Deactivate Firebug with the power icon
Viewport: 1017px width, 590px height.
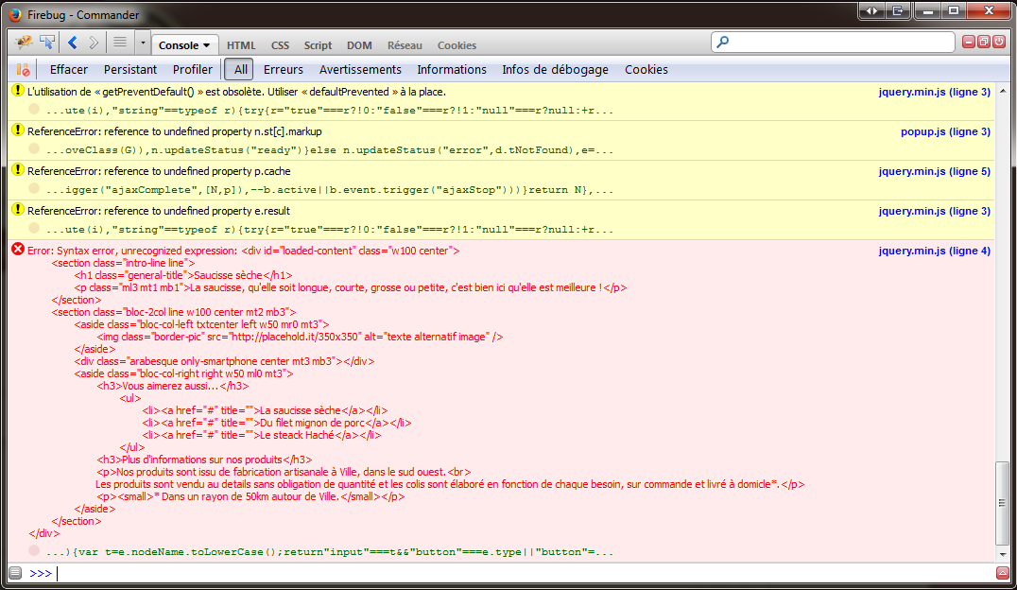click(999, 42)
